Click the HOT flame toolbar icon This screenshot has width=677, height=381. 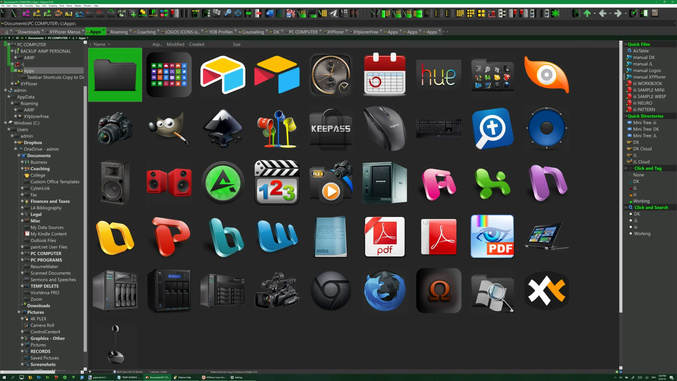(x=58, y=13)
